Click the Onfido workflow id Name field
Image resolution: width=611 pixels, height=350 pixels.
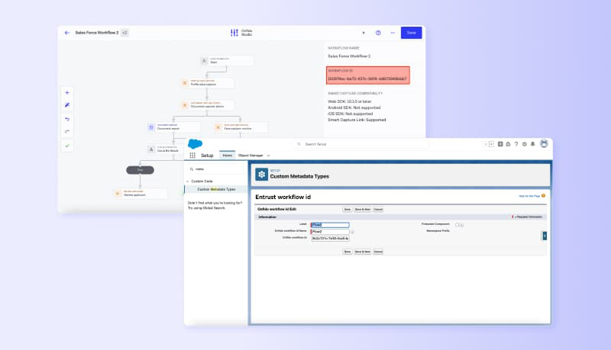coord(330,232)
